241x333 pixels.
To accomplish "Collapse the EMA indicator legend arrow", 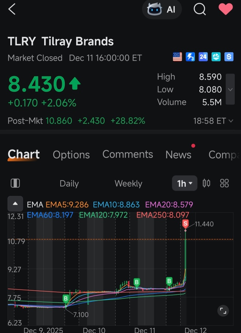I will click(15, 204).
